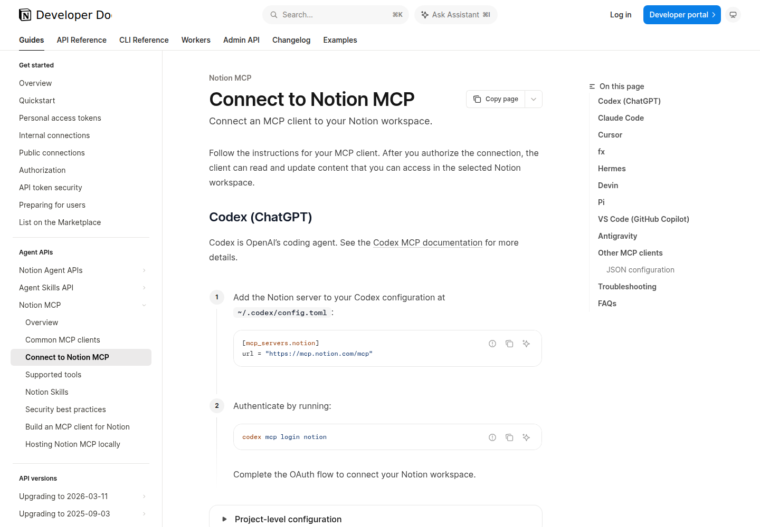The image size is (760, 527).
Task: Jump to the Troubleshooting section
Action: [x=627, y=287]
